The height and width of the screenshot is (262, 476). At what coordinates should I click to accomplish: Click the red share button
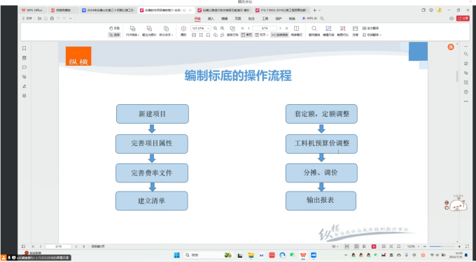tap(463, 18)
